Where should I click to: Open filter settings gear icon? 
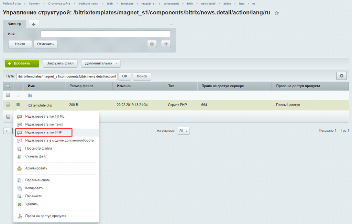(x=152, y=44)
